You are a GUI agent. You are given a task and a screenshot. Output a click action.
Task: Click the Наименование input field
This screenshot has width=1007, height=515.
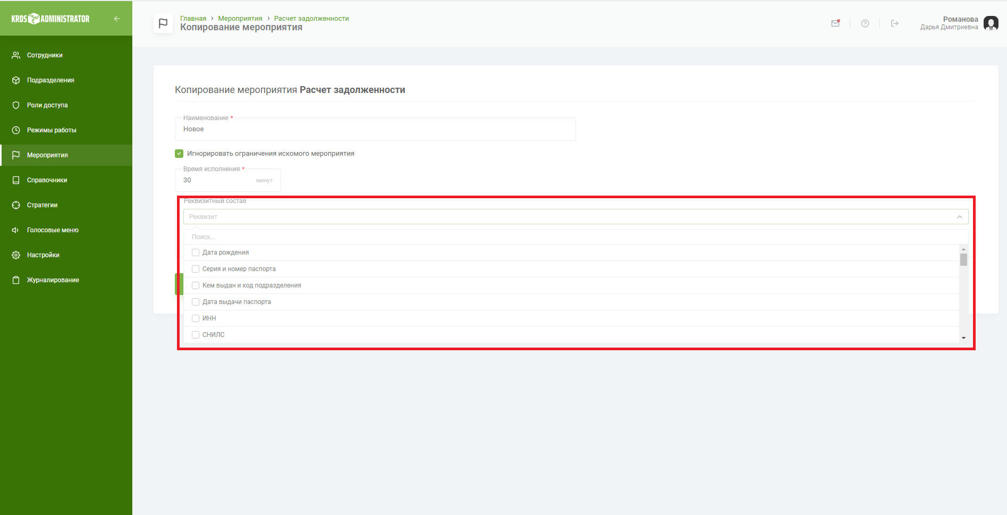(375, 129)
